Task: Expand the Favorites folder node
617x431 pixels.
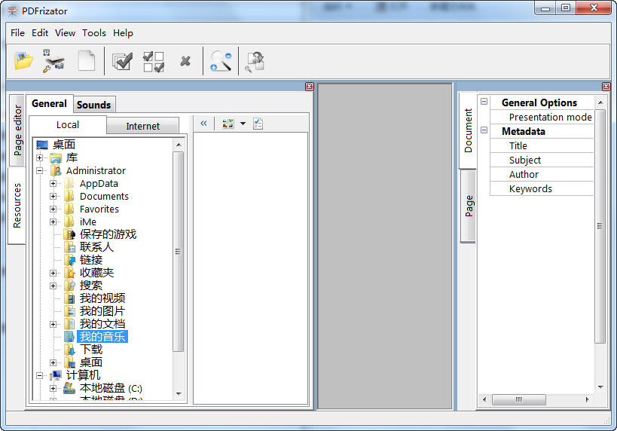Action: (x=53, y=209)
